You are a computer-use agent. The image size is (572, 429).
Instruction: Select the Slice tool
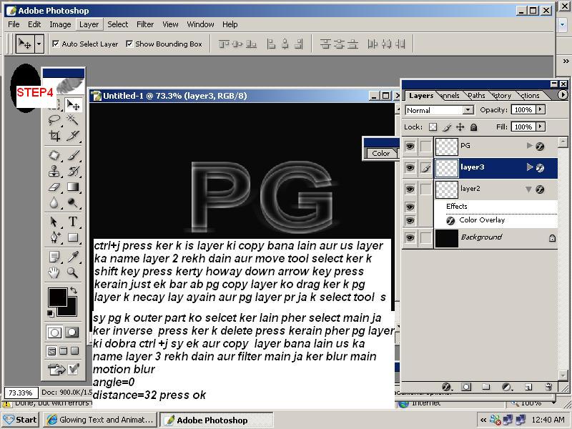tap(73, 136)
